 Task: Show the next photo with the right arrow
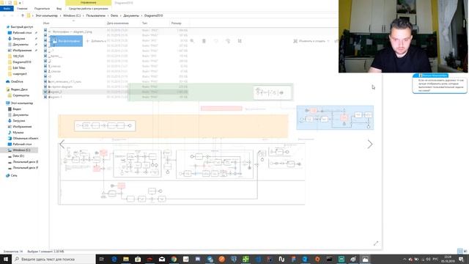(x=370, y=144)
